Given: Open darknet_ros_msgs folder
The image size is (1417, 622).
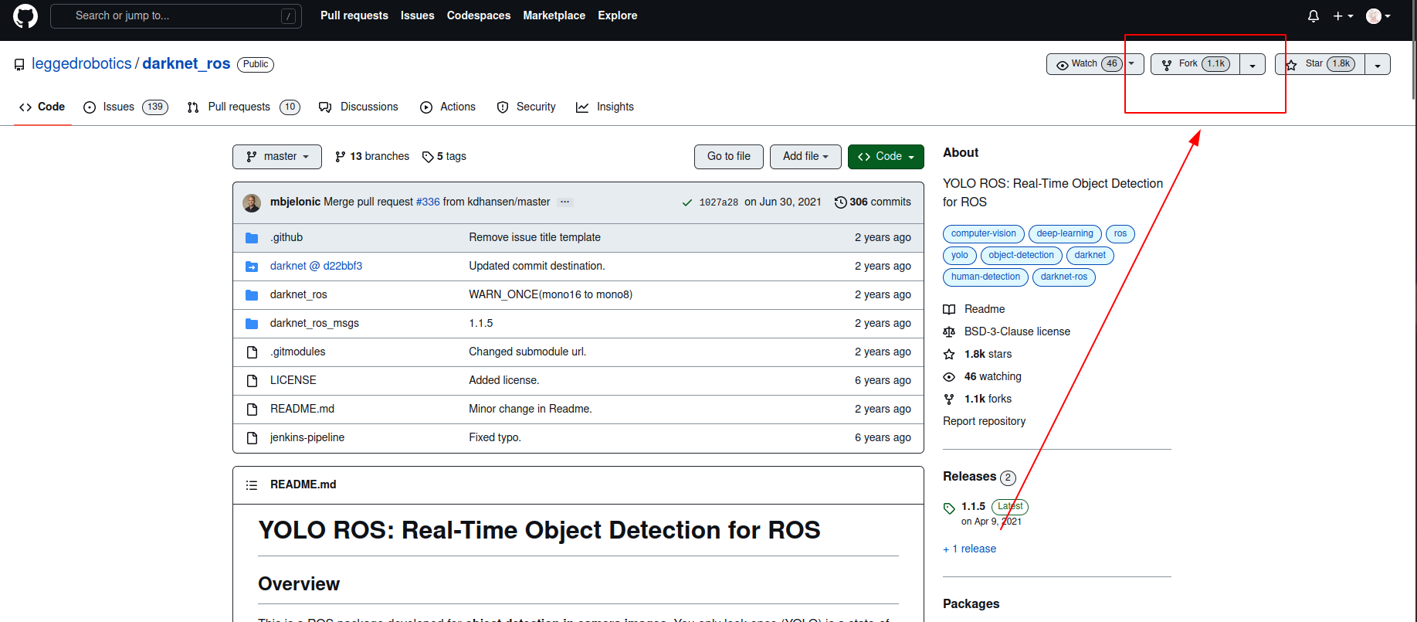Looking at the screenshot, I should coord(314,324).
